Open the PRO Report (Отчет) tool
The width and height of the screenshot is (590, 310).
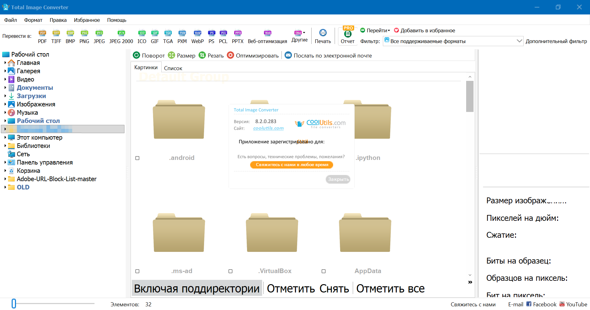[x=348, y=36]
